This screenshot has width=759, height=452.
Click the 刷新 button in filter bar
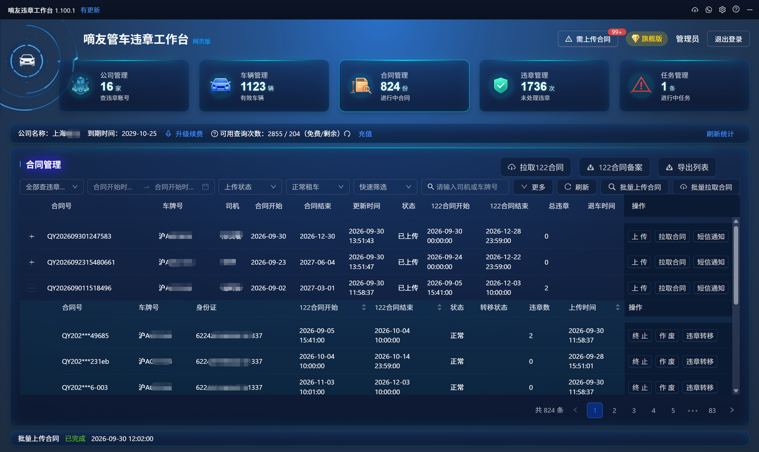pyautogui.click(x=576, y=187)
